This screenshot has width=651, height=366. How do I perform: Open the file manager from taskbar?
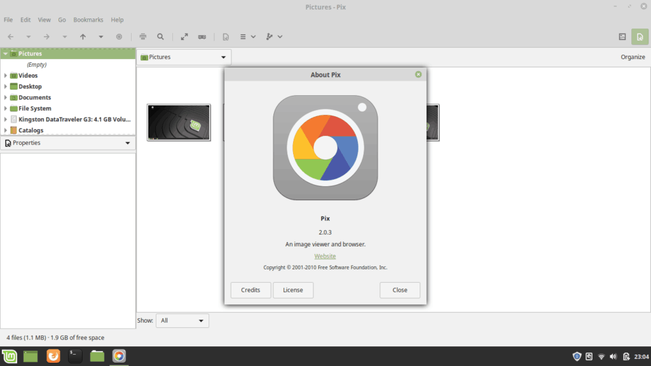(x=97, y=356)
